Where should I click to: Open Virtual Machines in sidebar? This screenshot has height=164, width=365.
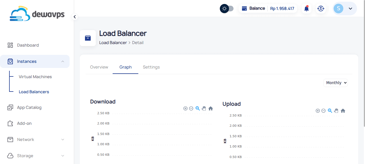[x=35, y=77]
